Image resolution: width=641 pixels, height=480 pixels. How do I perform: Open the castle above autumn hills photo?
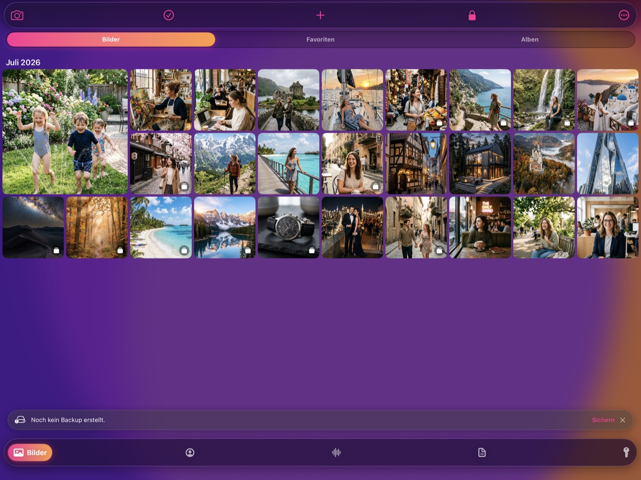[x=544, y=164]
